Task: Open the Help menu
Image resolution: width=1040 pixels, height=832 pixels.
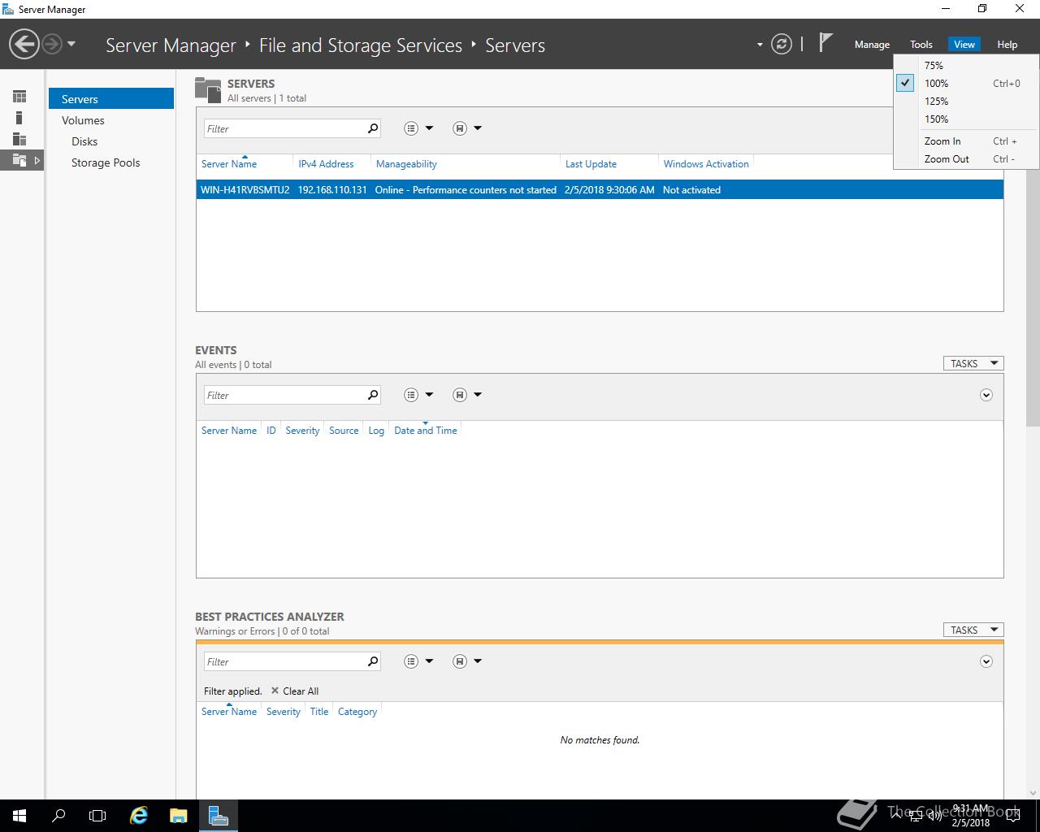Action: pyautogui.click(x=1007, y=45)
